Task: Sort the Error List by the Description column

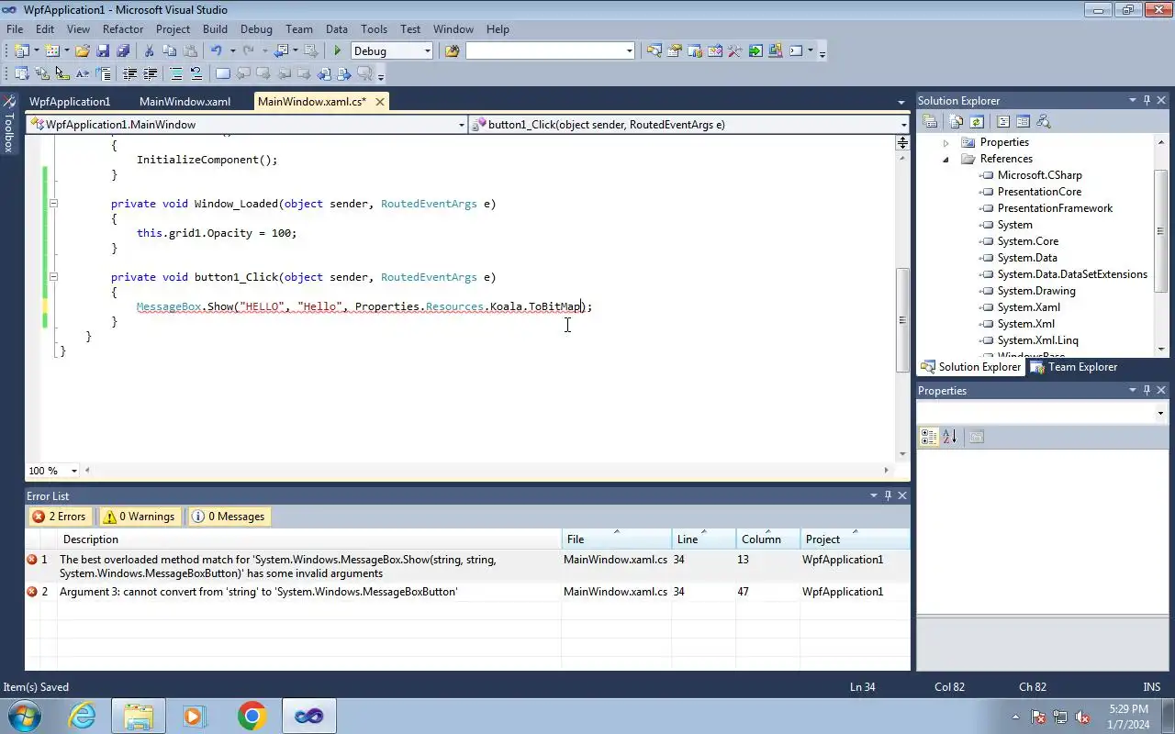Action: (x=310, y=539)
